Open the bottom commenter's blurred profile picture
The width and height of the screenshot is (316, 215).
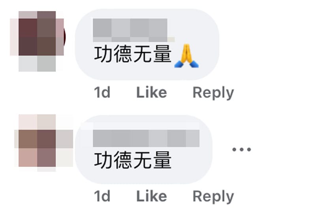43,143
